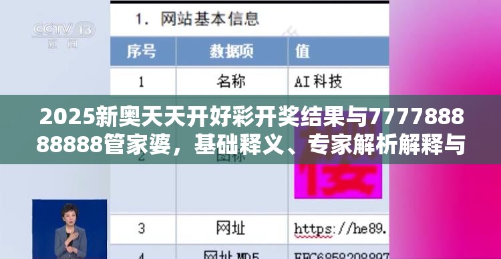Select the row number '1' cell
501x259 pixels.
click(142, 81)
